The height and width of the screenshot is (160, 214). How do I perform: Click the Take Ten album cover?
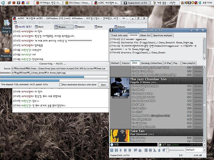(120, 136)
